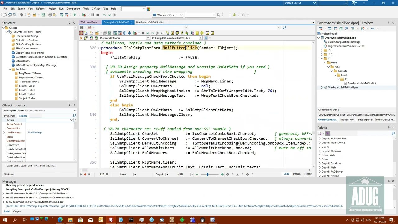398x224 pixels.
Task: Open the CnPack menu
Action: (96, 9)
